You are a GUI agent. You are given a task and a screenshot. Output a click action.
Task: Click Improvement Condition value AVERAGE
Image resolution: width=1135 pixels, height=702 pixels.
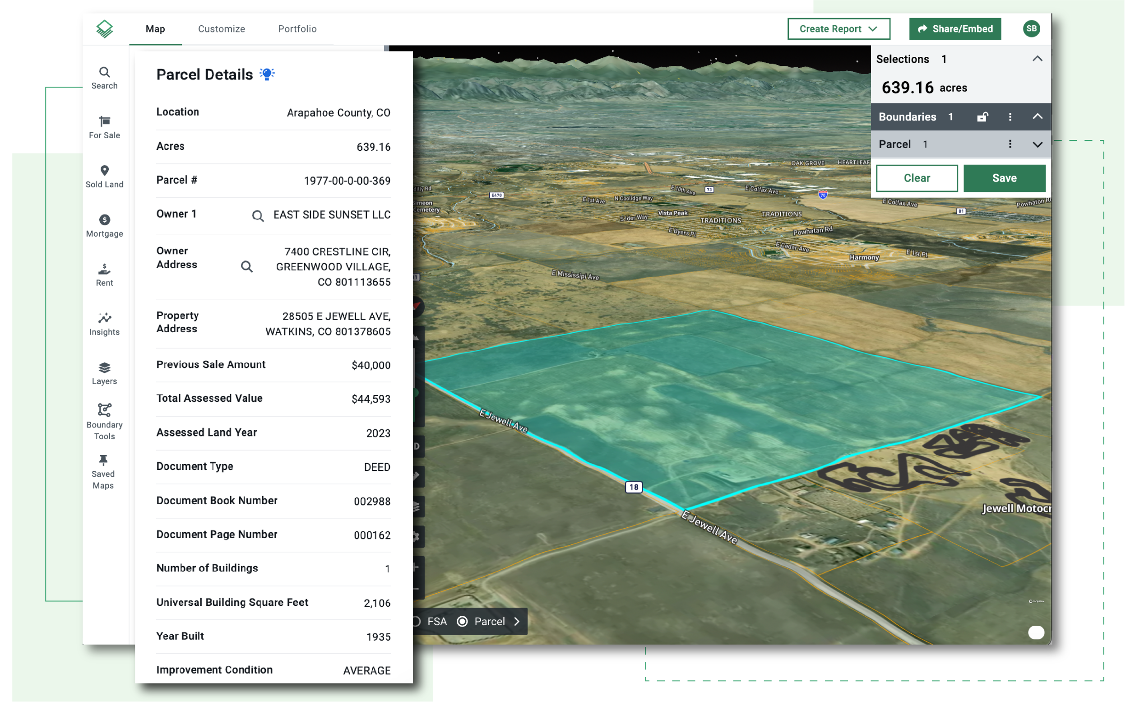point(366,671)
